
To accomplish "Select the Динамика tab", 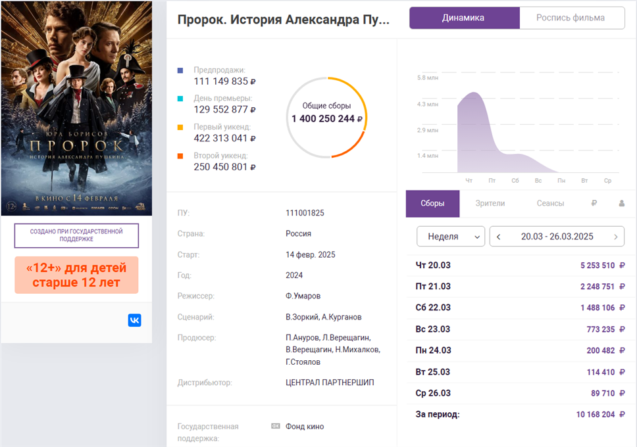I will pyautogui.click(x=465, y=18).
